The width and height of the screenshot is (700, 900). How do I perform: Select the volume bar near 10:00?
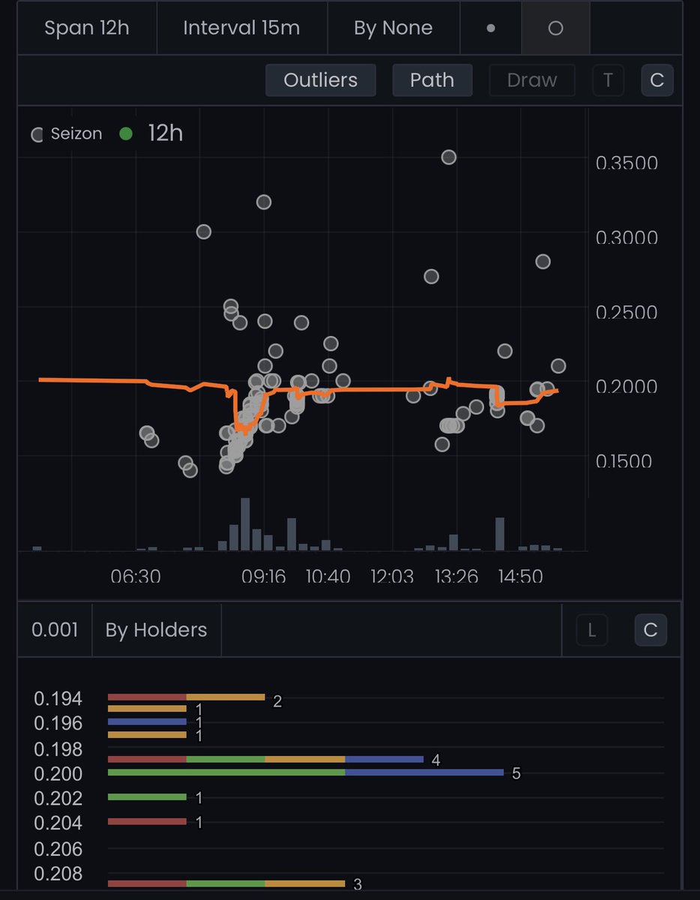point(292,535)
